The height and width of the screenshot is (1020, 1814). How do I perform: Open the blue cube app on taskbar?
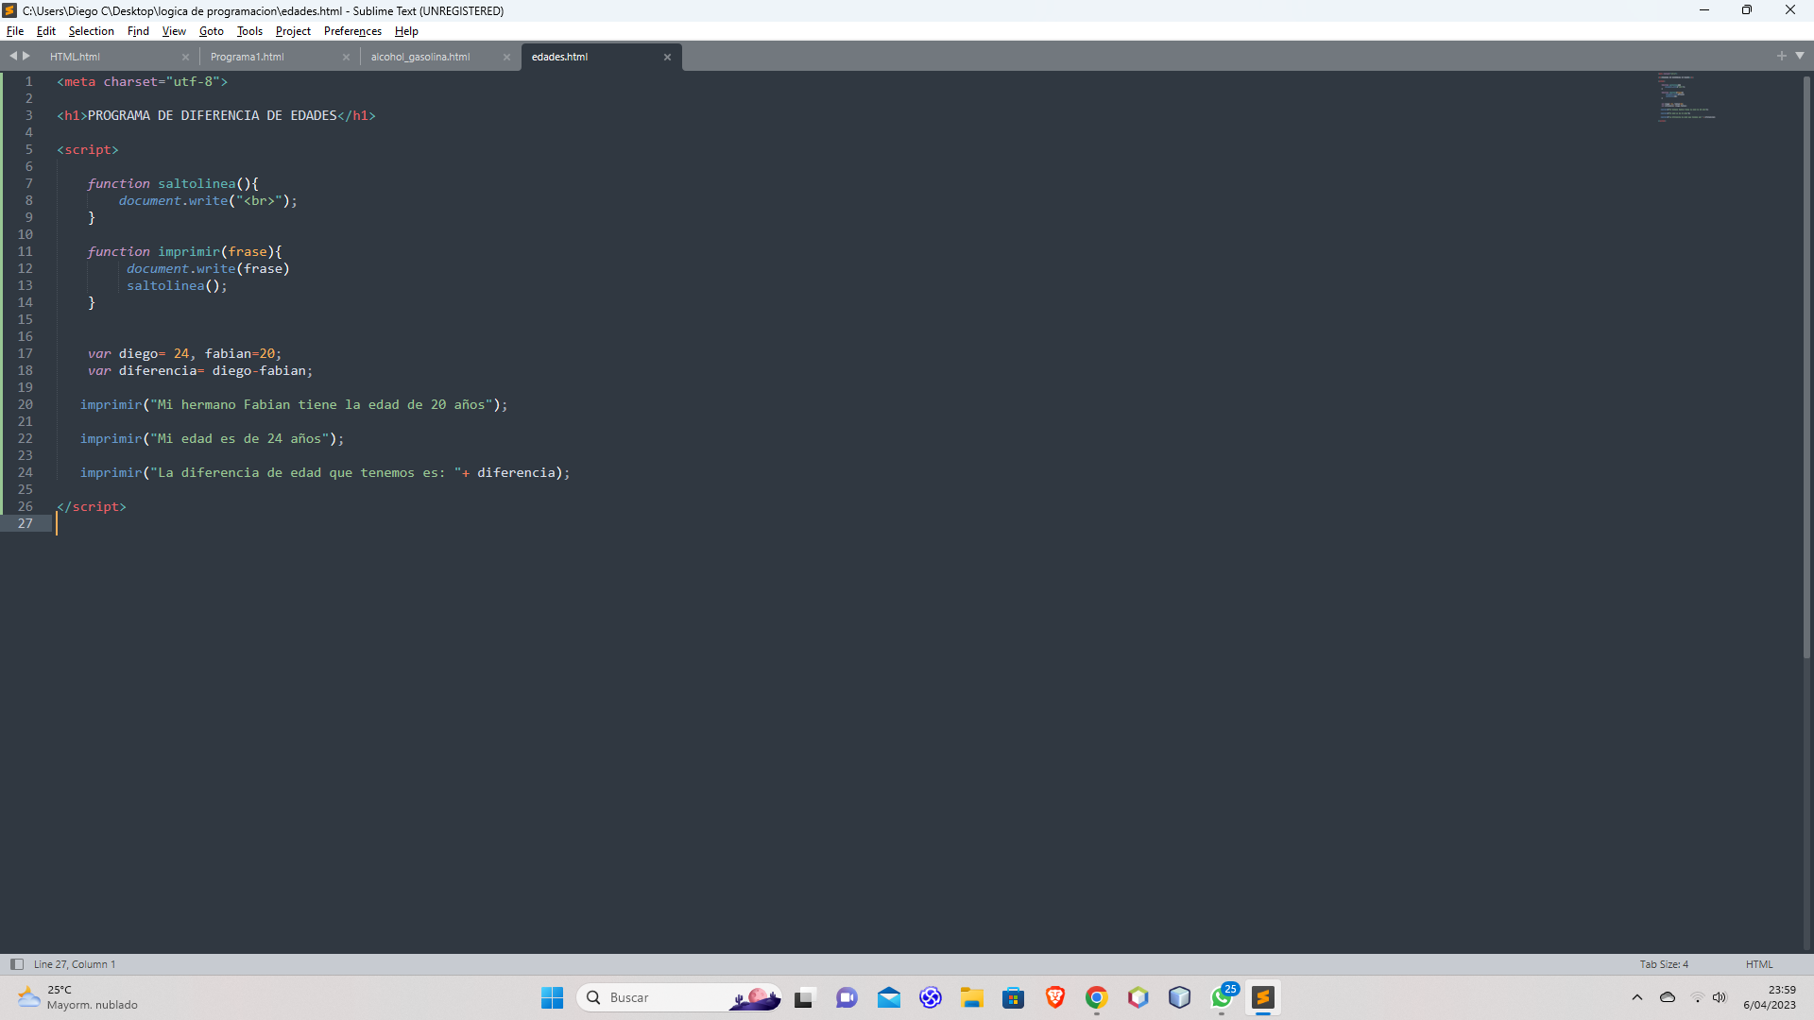pos(1180,997)
